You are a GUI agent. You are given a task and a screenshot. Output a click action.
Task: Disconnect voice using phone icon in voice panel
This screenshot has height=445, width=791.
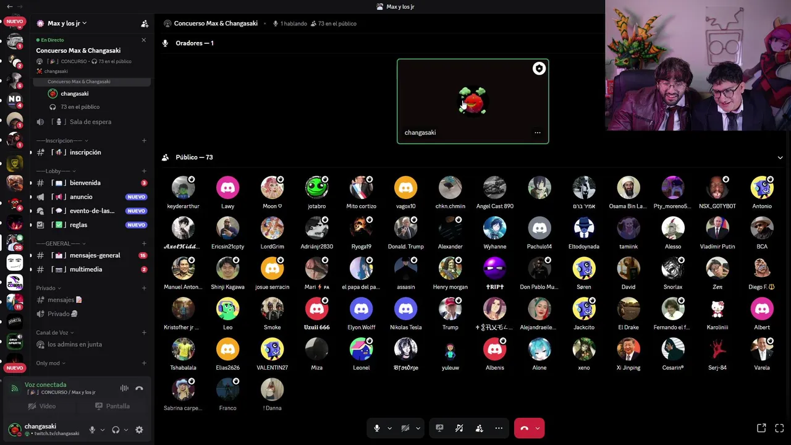pyautogui.click(x=139, y=388)
